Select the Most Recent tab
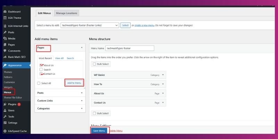This screenshot has width=278, height=139. (x=46, y=58)
